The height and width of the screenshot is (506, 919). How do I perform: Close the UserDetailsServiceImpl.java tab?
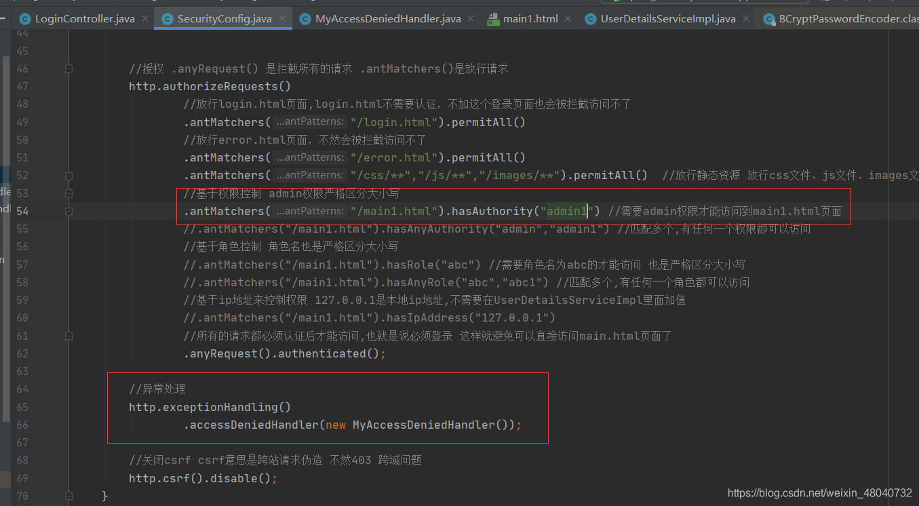click(x=745, y=19)
